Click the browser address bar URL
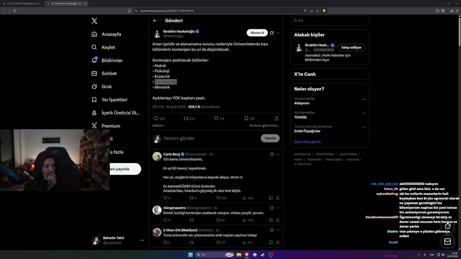Image resolution: width=461 pixels, height=259 pixels. (x=167, y=11)
